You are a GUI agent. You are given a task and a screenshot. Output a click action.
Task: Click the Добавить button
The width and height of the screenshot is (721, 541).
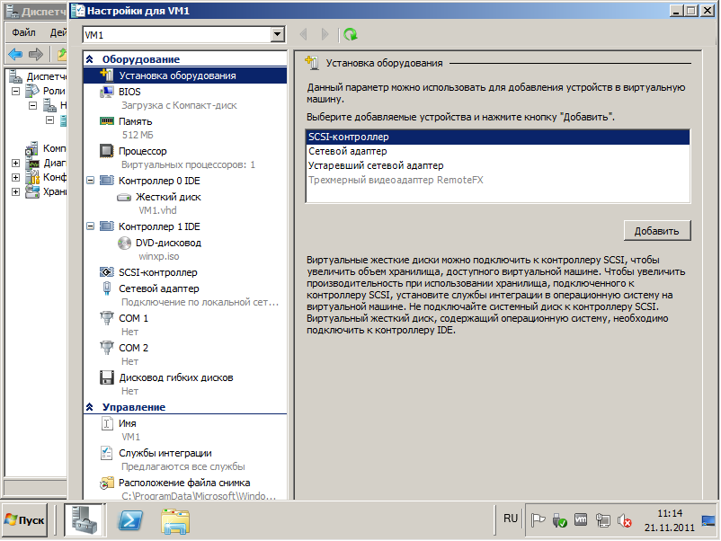point(656,231)
